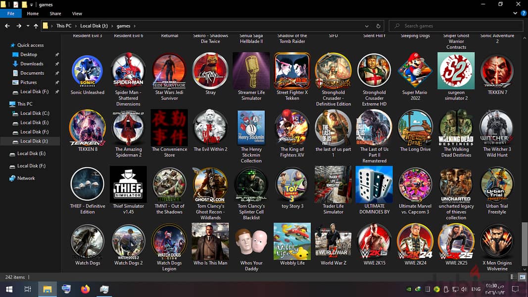Open Explorer help question mark
The width and height of the screenshot is (528, 297).
point(524,13)
